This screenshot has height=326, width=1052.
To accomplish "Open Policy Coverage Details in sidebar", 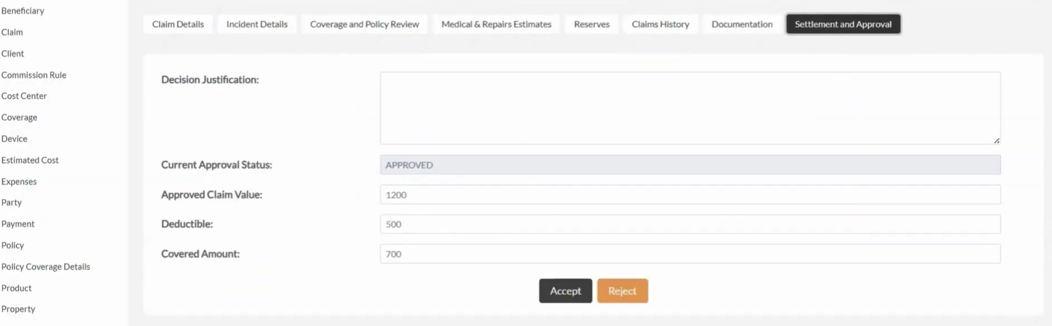I will (46, 266).
